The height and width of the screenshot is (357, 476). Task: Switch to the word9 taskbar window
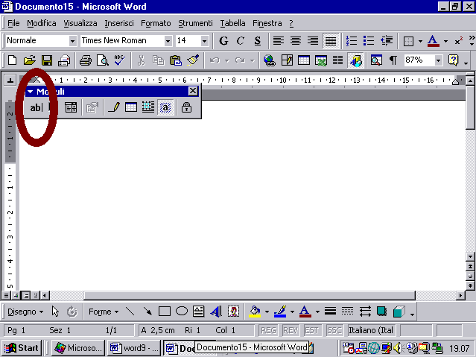[134, 348]
